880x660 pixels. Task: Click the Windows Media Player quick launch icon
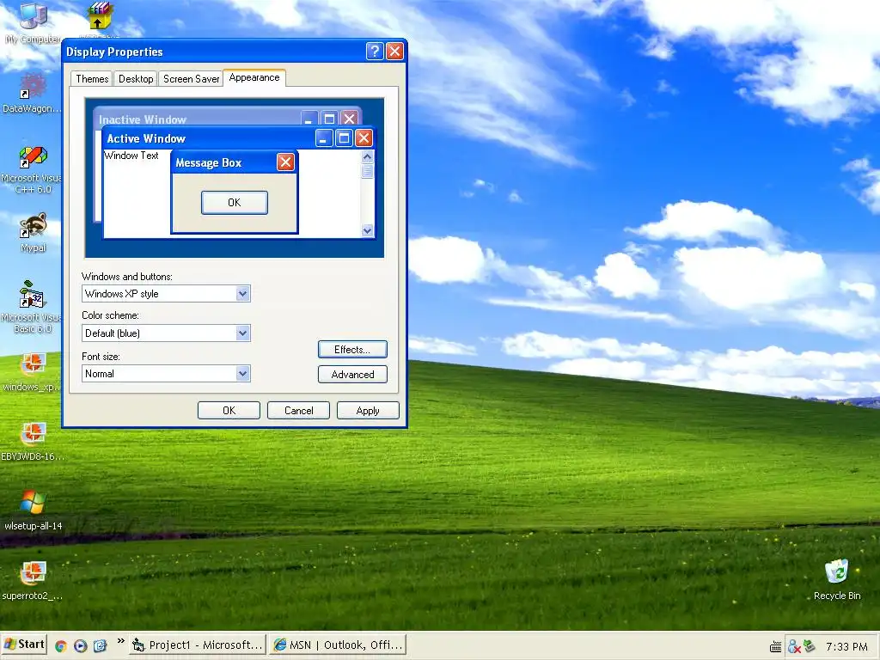(80, 646)
